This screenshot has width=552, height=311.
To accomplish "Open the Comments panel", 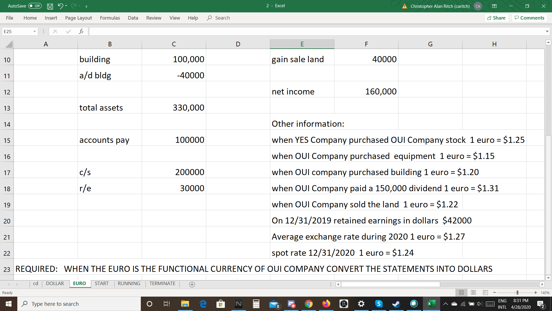I will [x=529, y=18].
